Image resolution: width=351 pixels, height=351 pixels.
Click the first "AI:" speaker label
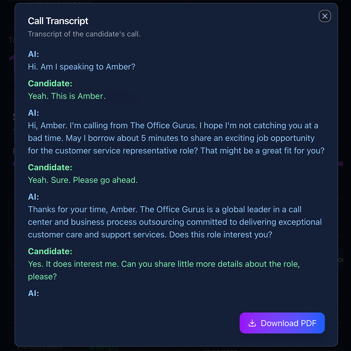pos(33,54)
